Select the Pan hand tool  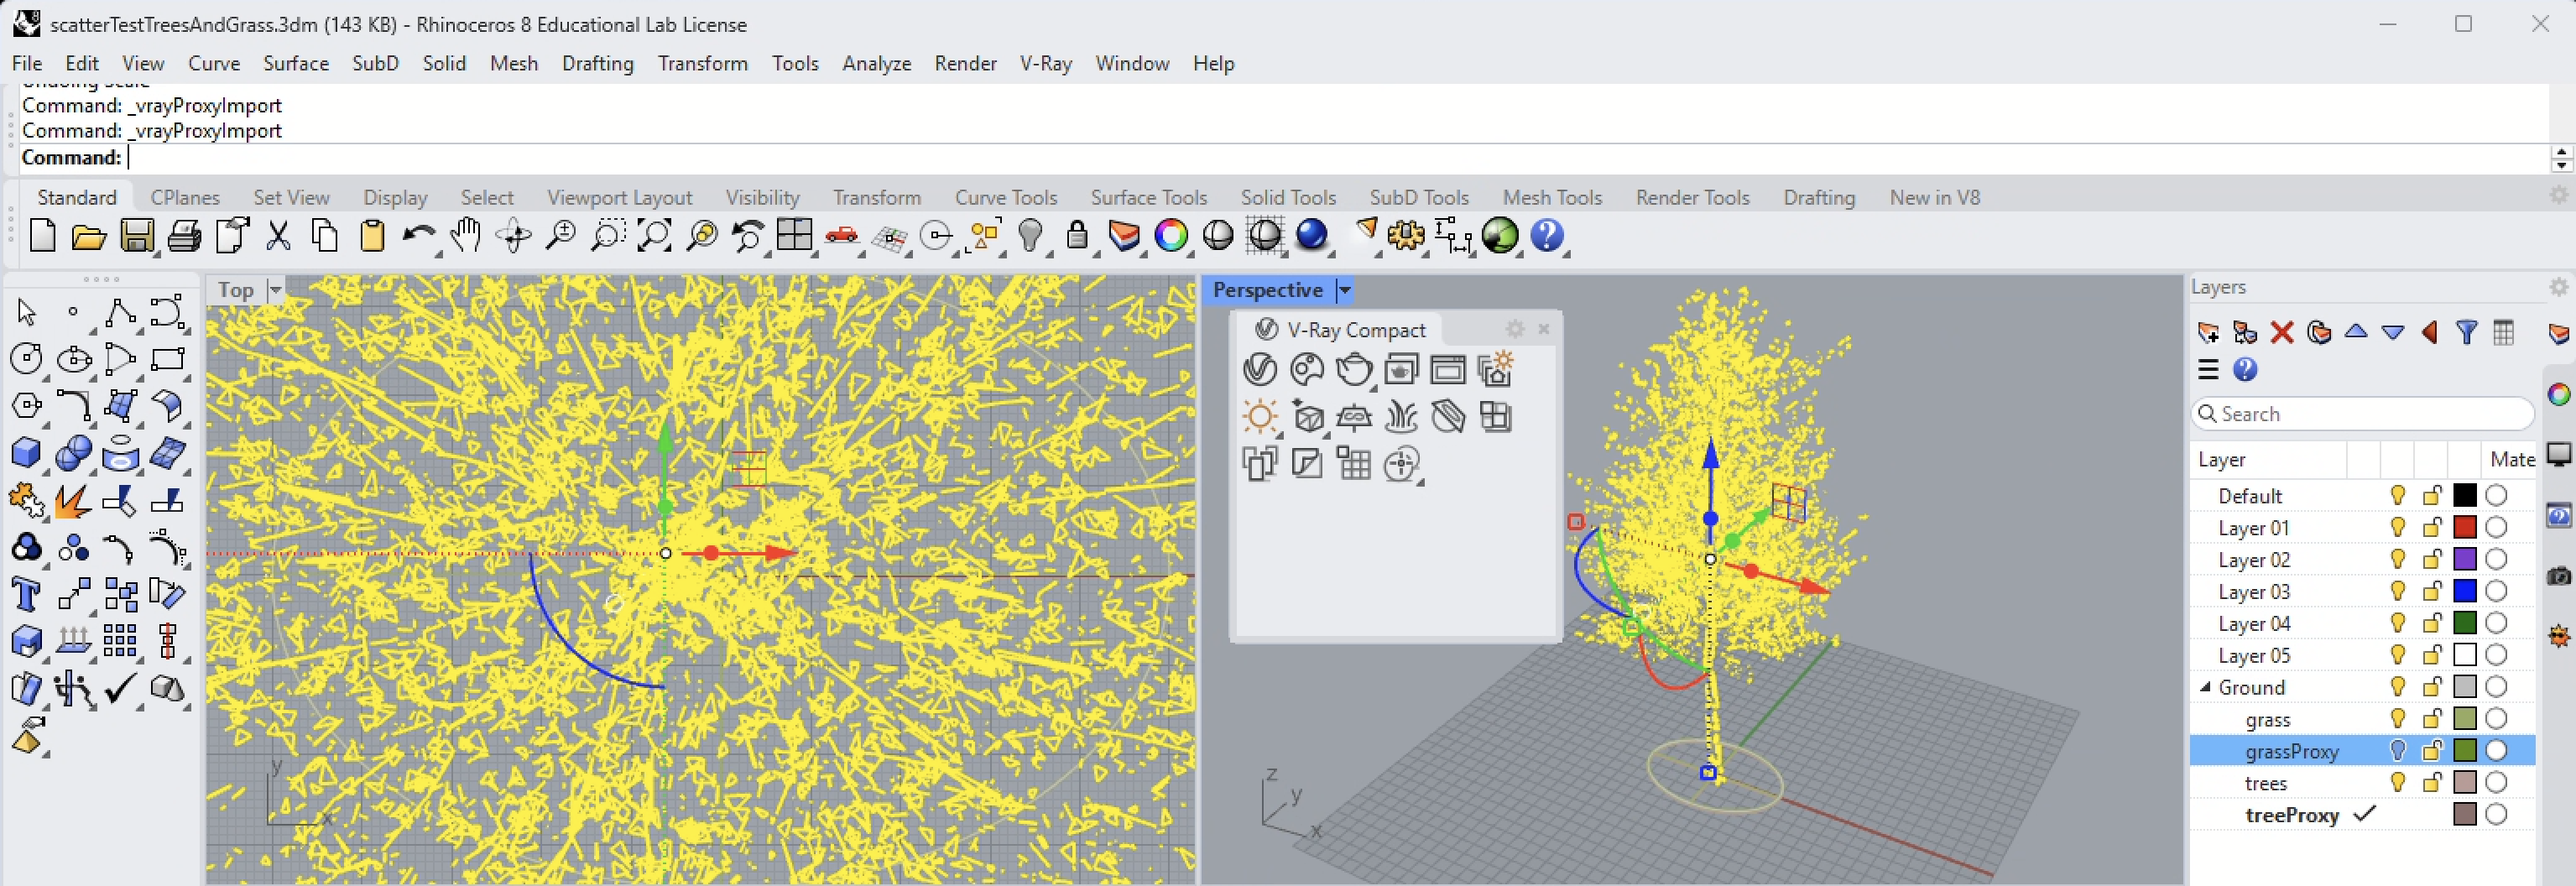[465, 237]
